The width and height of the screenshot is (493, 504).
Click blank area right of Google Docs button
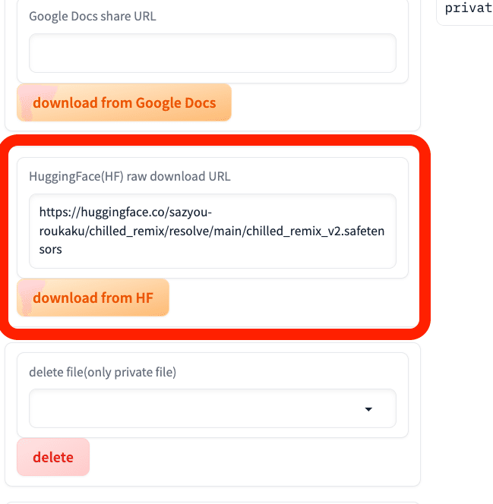coord(319,103)
